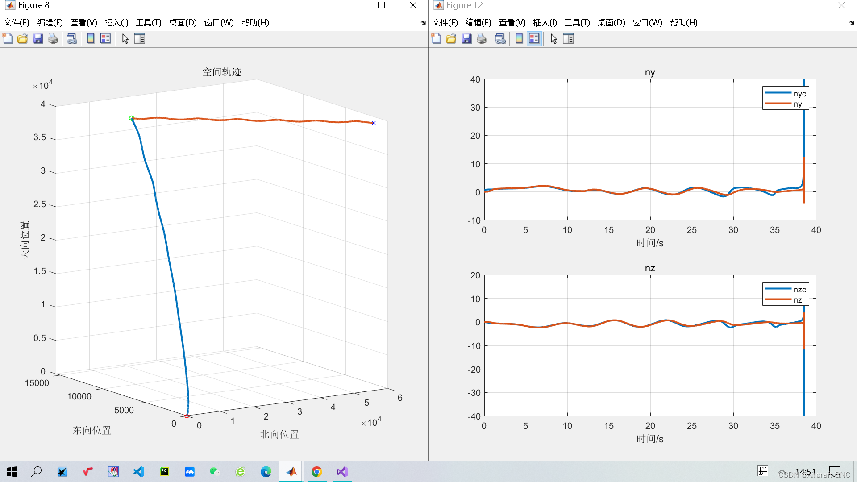The image size is (857, 482).
Task: Click Link Plot icon in Figure 8
Action: tap(71, 39)
